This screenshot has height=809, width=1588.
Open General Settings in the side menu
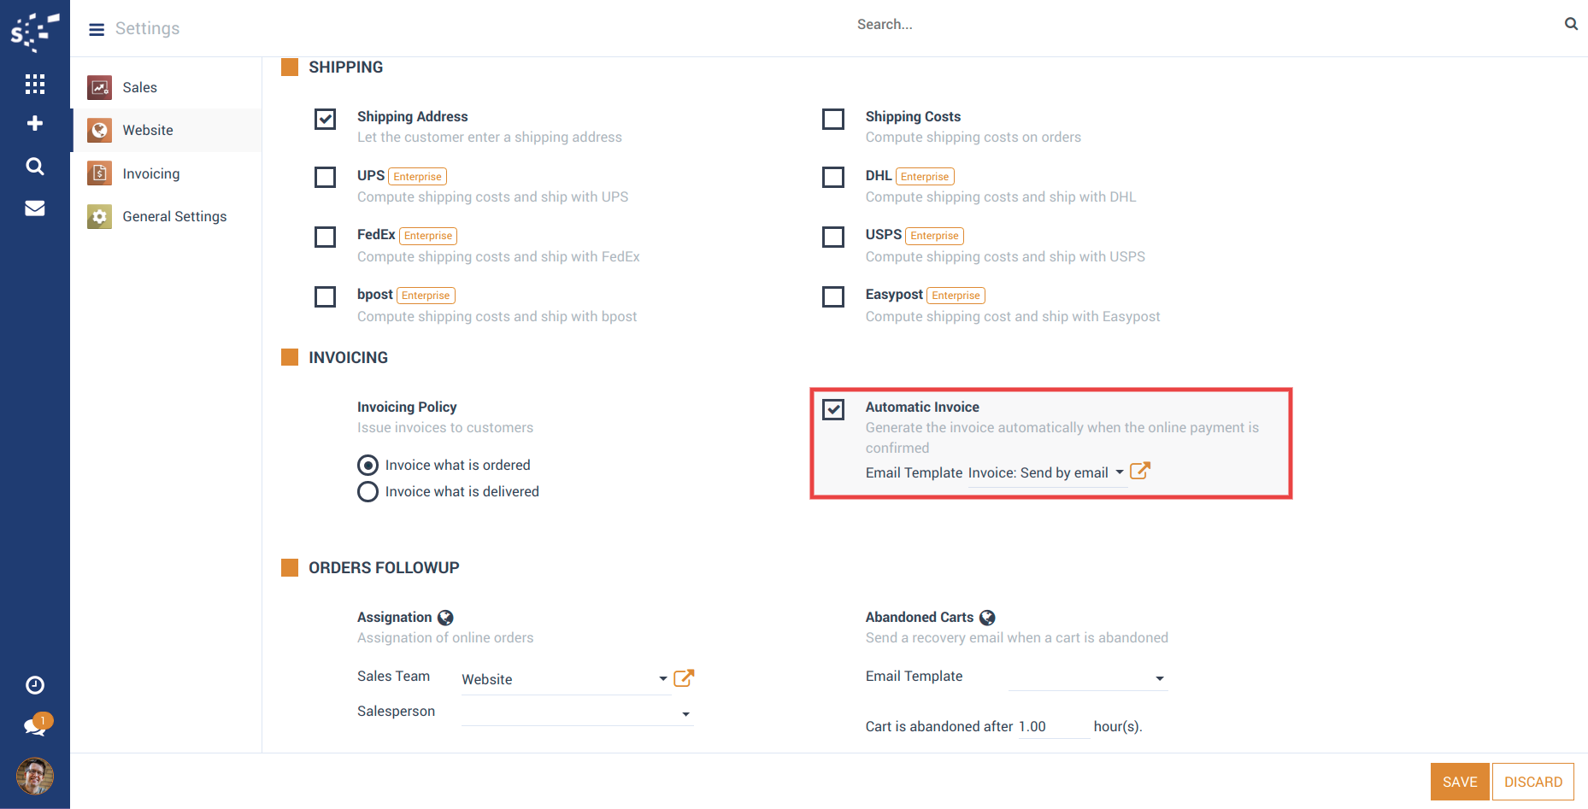174,217
